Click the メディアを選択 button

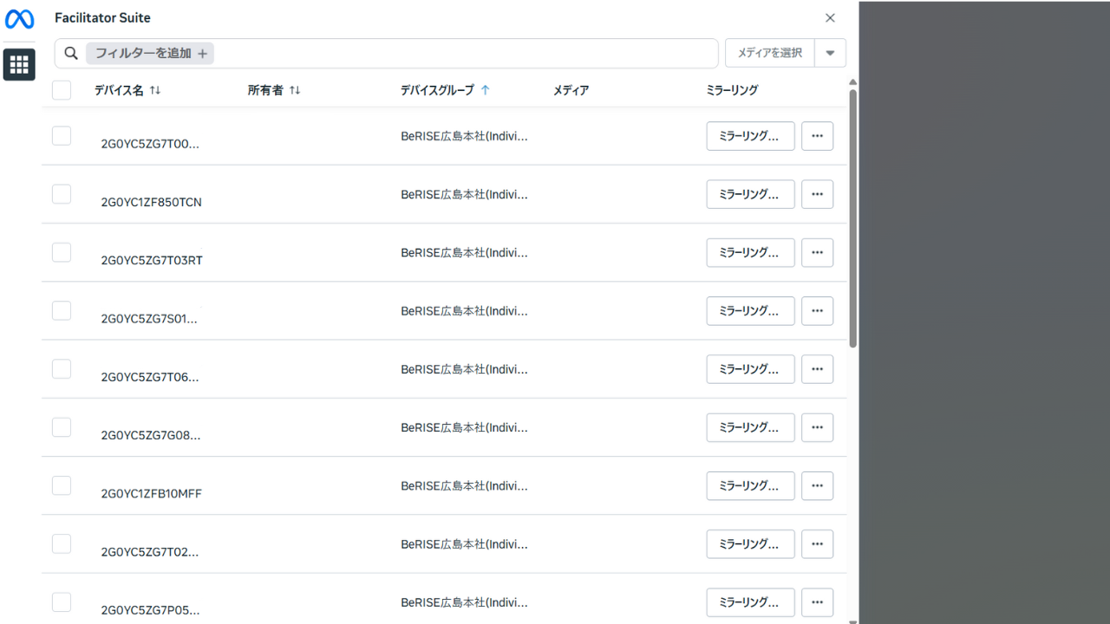point(769,53)
